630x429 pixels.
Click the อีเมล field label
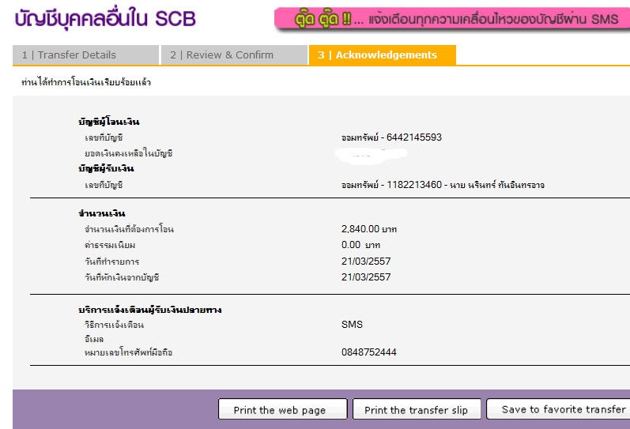point(94,340)
